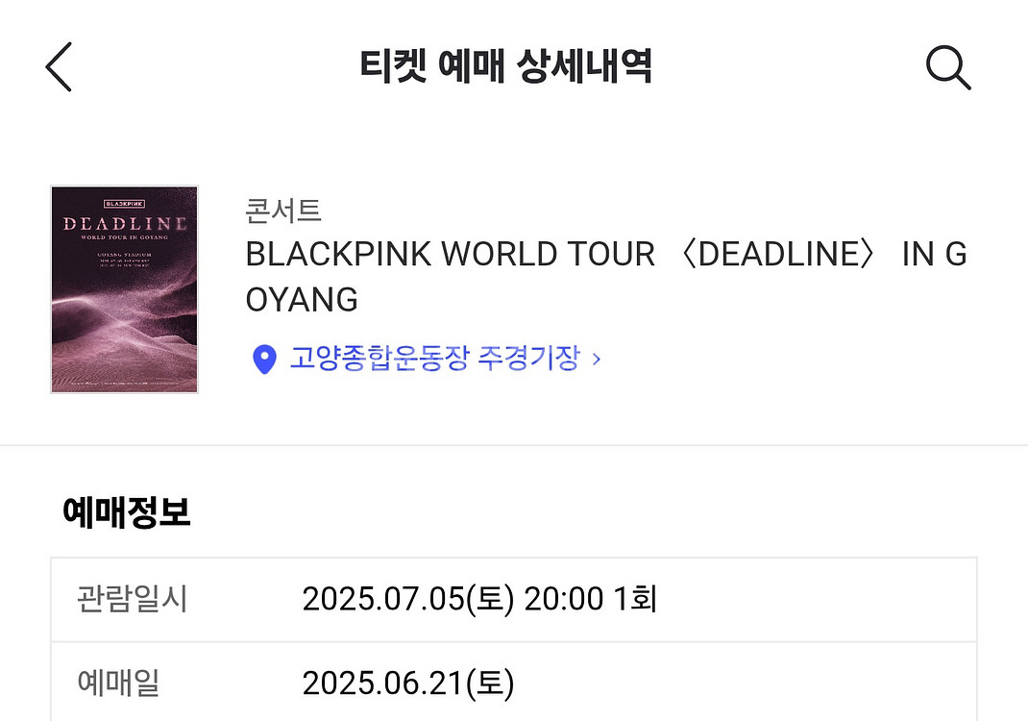Tap the 20:00 1회 showtime text
The image size is (1028, 721).
coord(590,598)
